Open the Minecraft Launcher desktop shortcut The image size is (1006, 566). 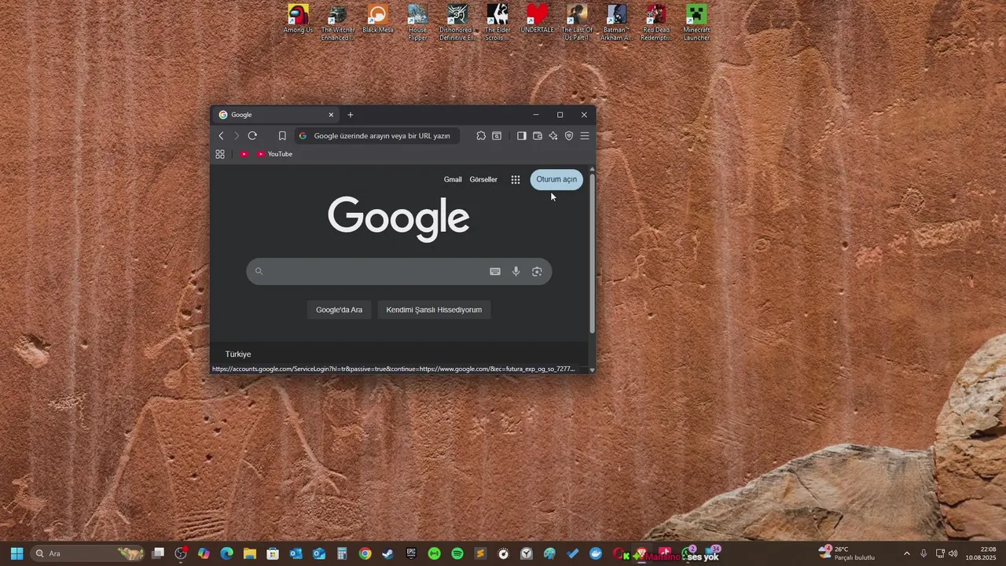tap(696, 23)
